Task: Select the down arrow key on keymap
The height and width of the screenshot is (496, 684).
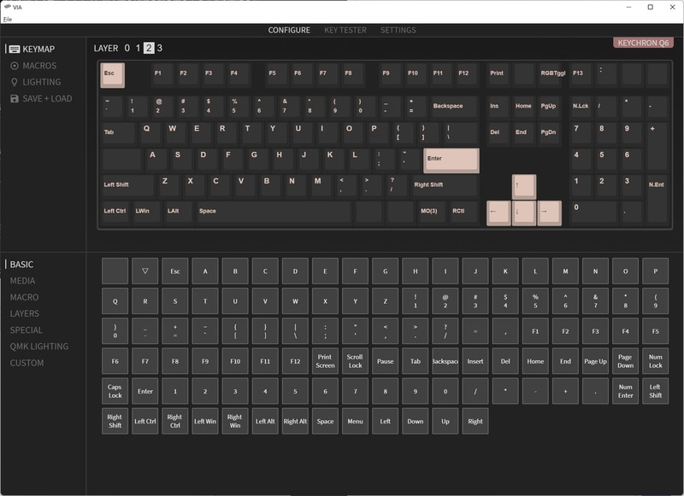Action: click(x=524, y=213)
